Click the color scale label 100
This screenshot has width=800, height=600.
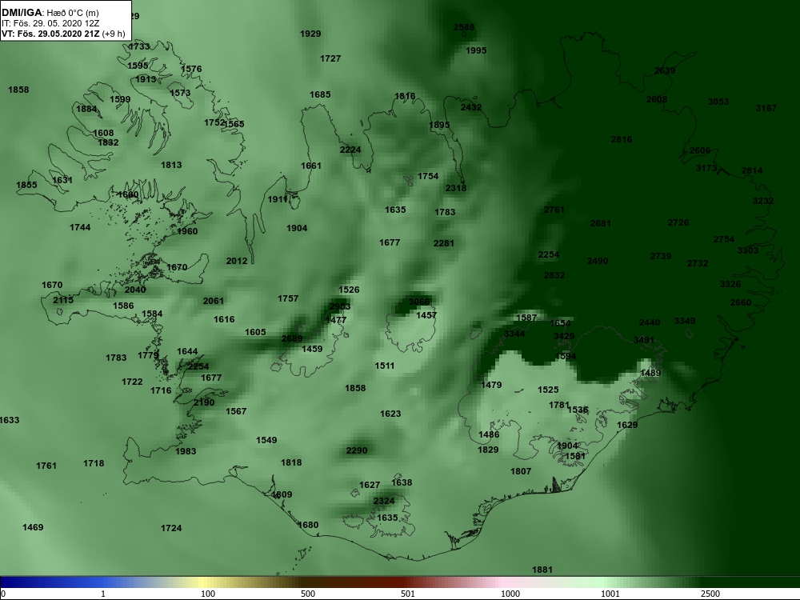(x=208, y=594)
